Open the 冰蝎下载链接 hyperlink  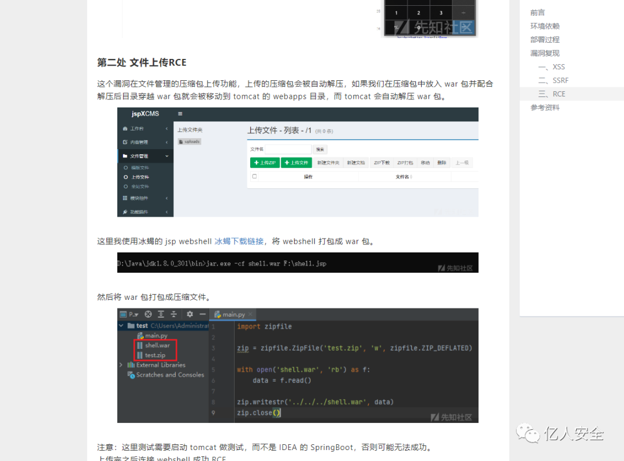[239, 241]
